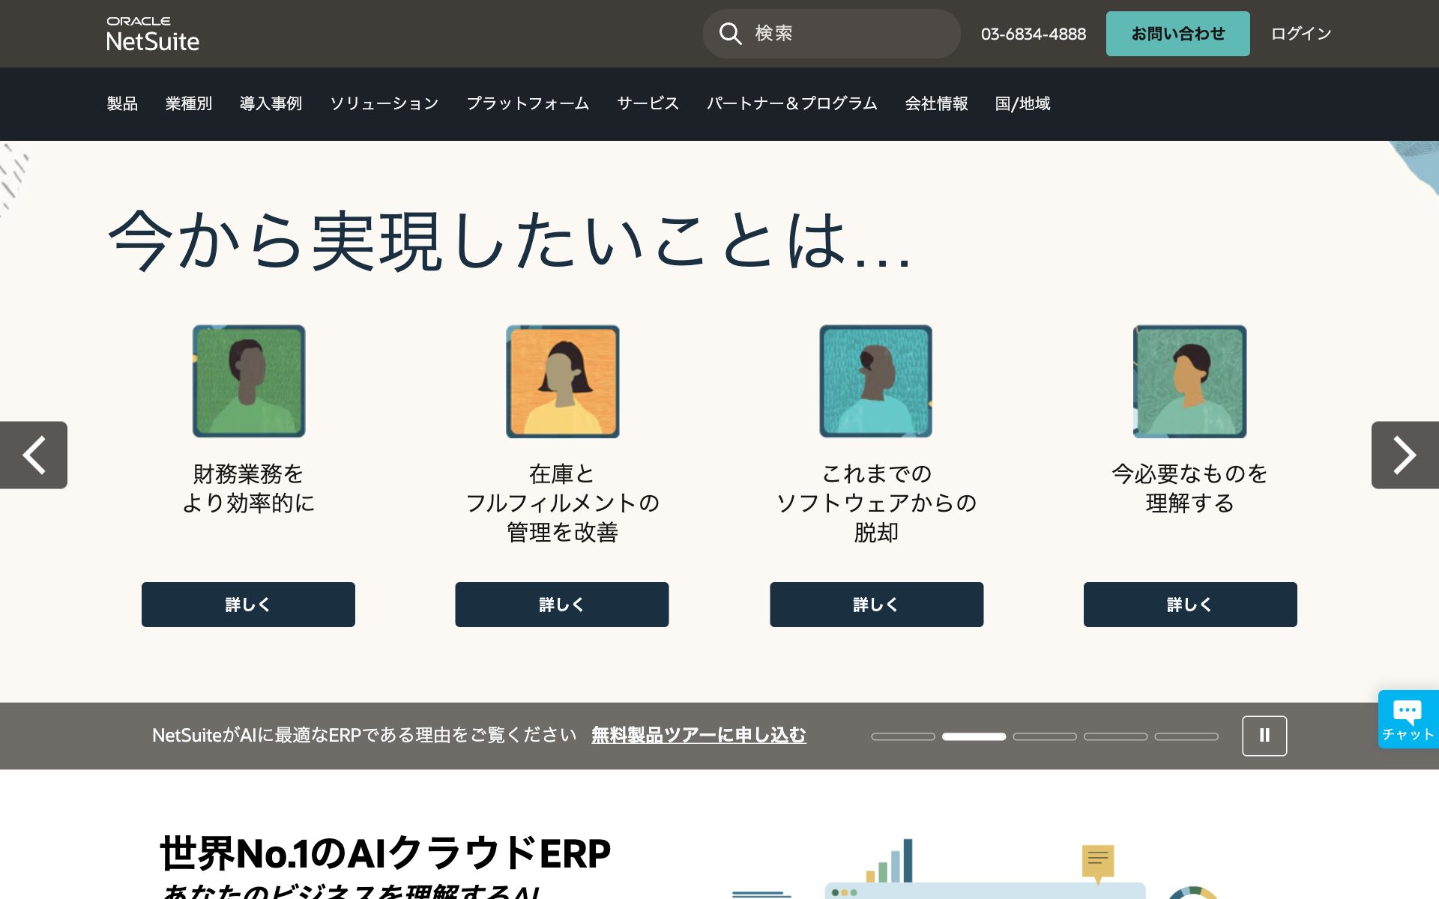Open the ソリューション menu
Screen dimensions: 1439x899
click(384, 103)
